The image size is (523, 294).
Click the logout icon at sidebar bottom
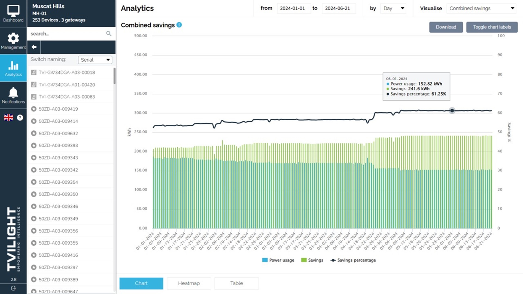[x=13, y=288]
